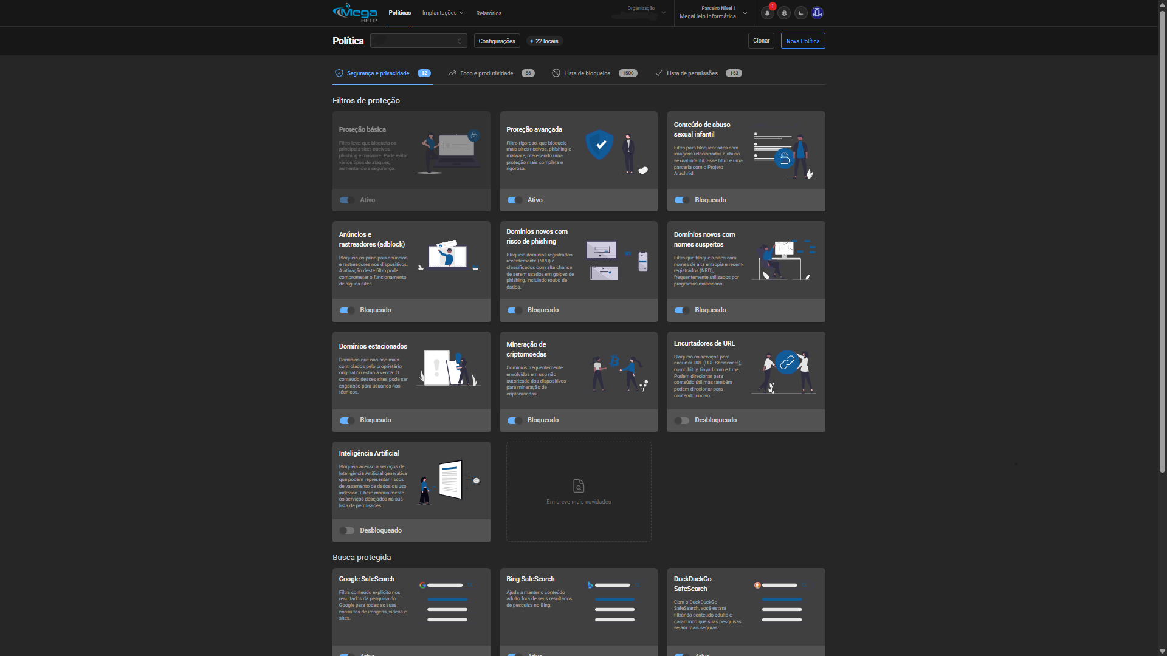Click the scrollbar down arrow

[1162, 652]
